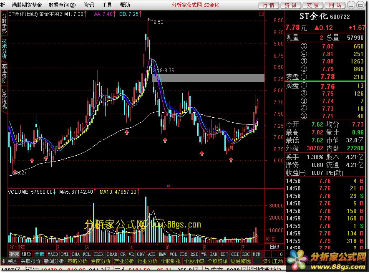This screenshot has height=273, width=370.
Task: Open the 个股资讯 tab
Action: (x=217, y=261)
